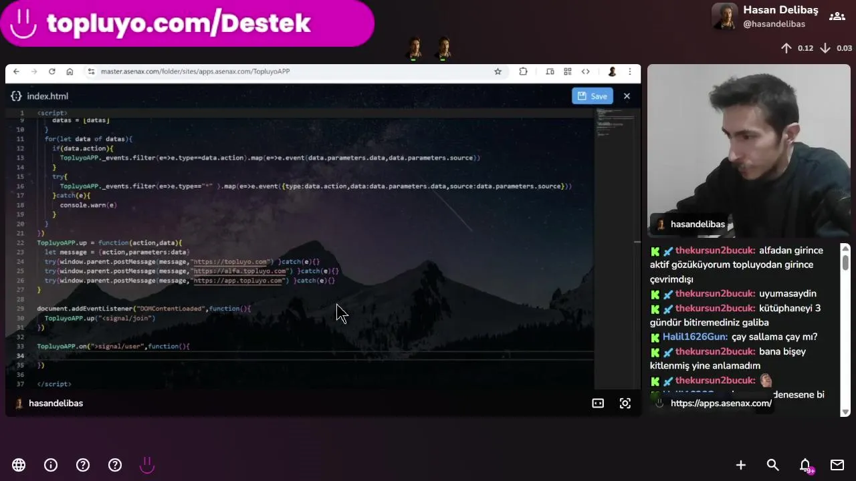Viewport: 856px width, 481px height.
Task: Go forward in the shared browser
Action: [33, 71]
